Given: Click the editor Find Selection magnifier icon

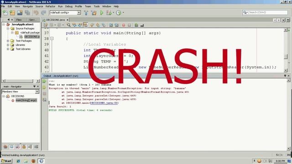Looking at the screenshot, I should click(69, 25).
